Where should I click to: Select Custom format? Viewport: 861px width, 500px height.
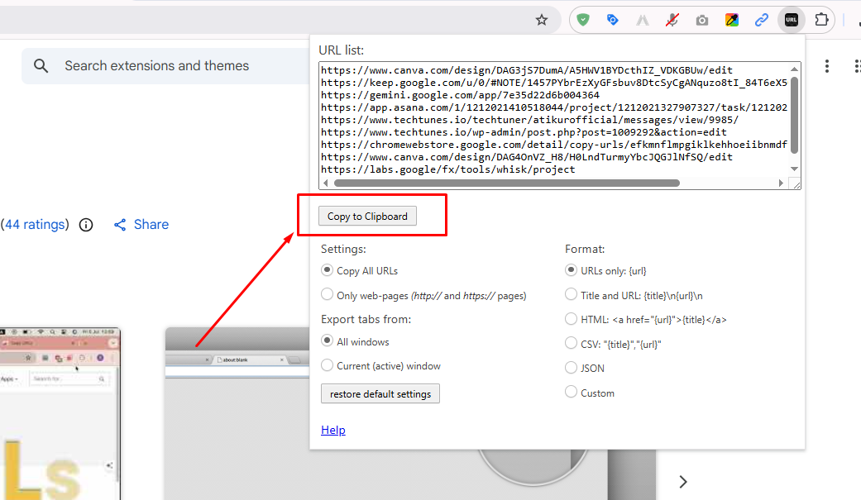pos(571,392)
